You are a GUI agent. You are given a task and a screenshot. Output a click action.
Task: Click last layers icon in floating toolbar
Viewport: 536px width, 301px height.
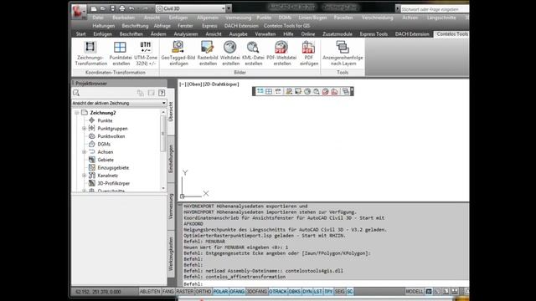tap(346, 91)
